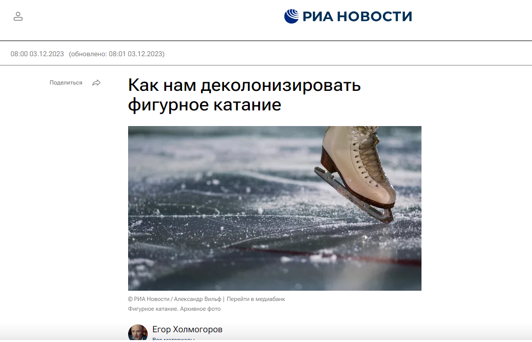The image size is (532, 342).
Task: Click the обновлено 08:01 timestamp
Action: [117, 54]
